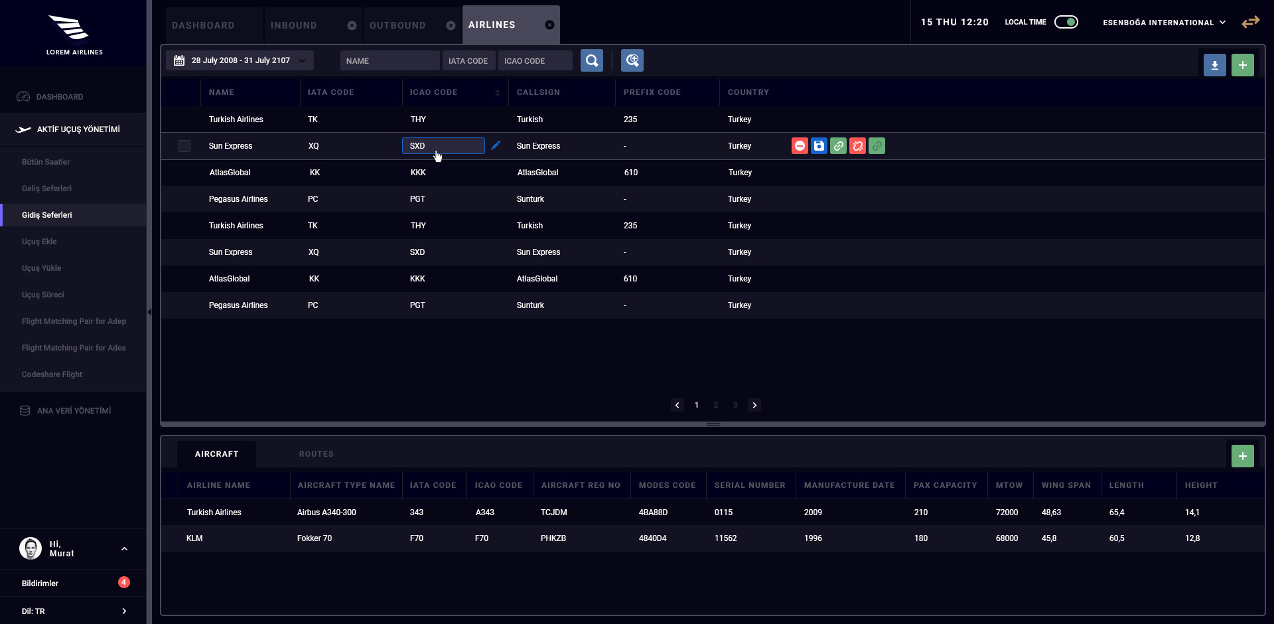Click Murat's user avatar
This screenshot has width=1274, height=624.
click(31, 548)
